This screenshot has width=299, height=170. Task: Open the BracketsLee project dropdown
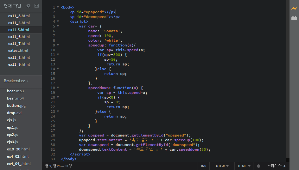[x=16, y=81]
